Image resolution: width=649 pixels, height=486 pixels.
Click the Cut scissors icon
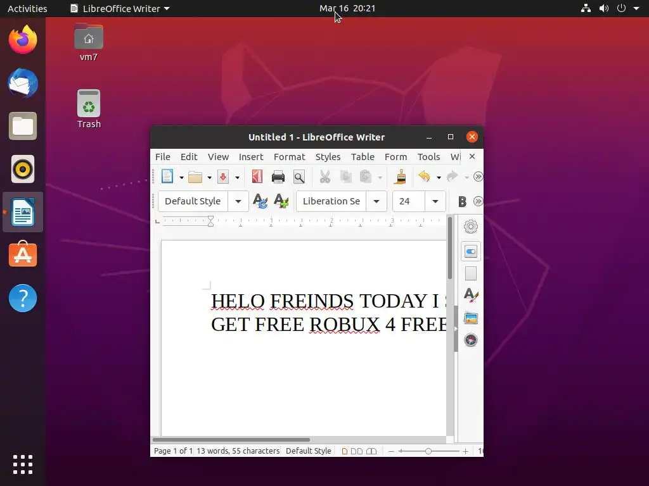pos(325,177)
